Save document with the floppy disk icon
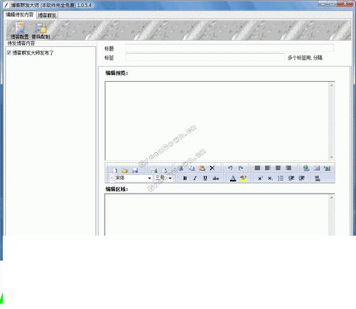 [135, 170]
